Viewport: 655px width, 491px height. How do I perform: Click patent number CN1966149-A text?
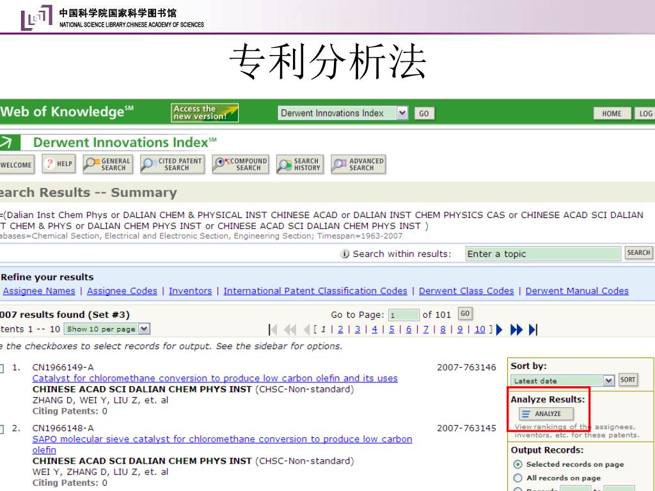(x=63, y=368)
